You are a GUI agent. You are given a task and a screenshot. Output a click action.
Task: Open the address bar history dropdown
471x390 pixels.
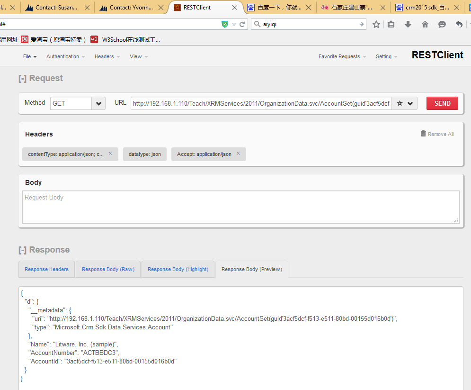(234, 24)
